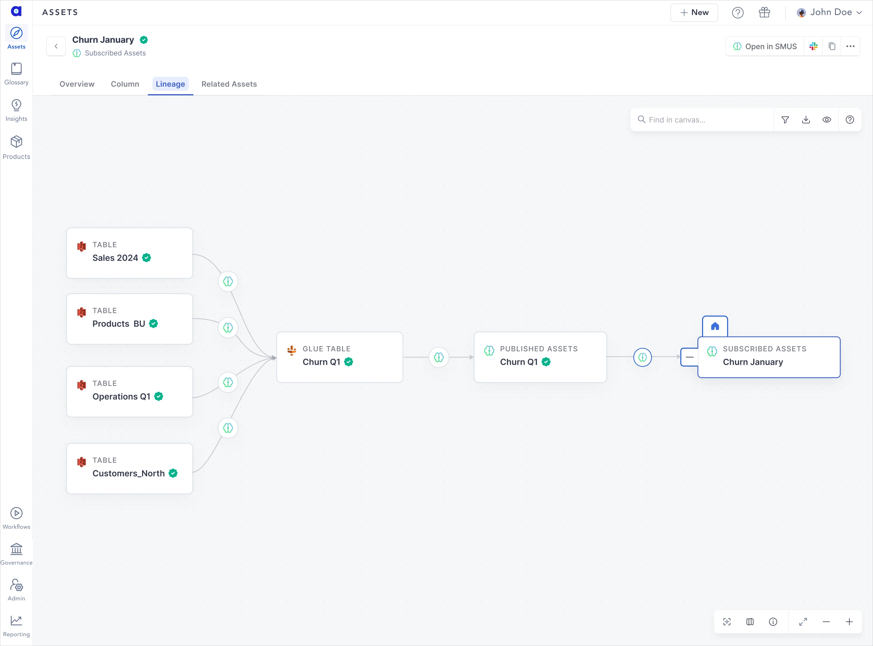
Task: Click the Open in SMUS button
Action: [763, 46]
